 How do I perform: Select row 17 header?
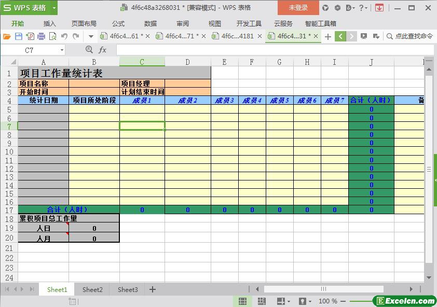point(9,210)
